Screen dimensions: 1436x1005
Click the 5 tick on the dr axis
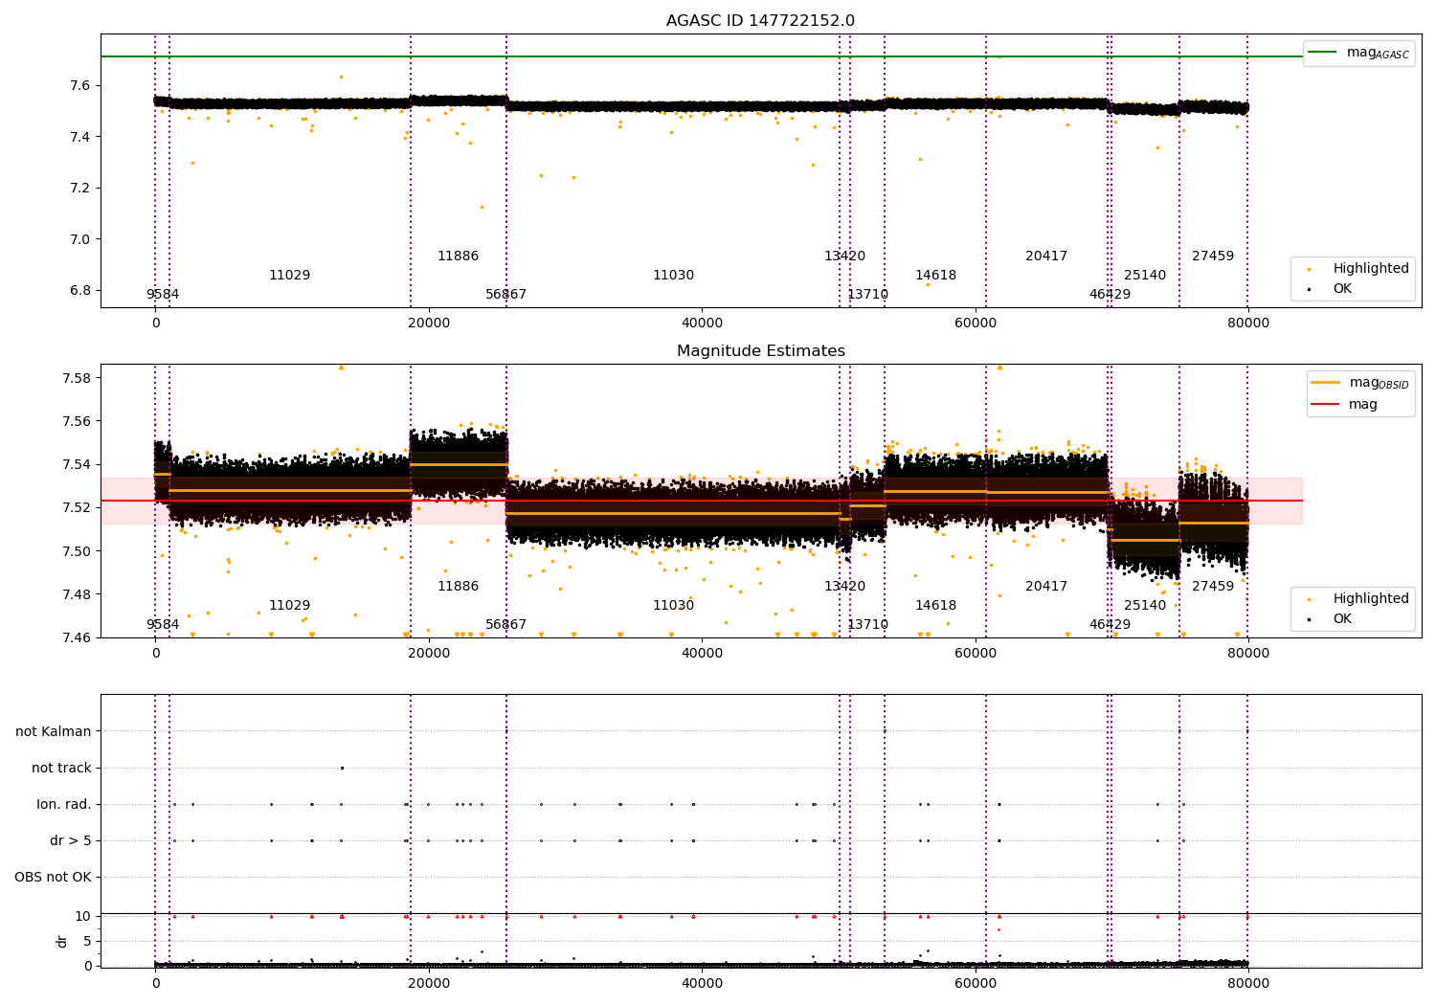point(87,941)
